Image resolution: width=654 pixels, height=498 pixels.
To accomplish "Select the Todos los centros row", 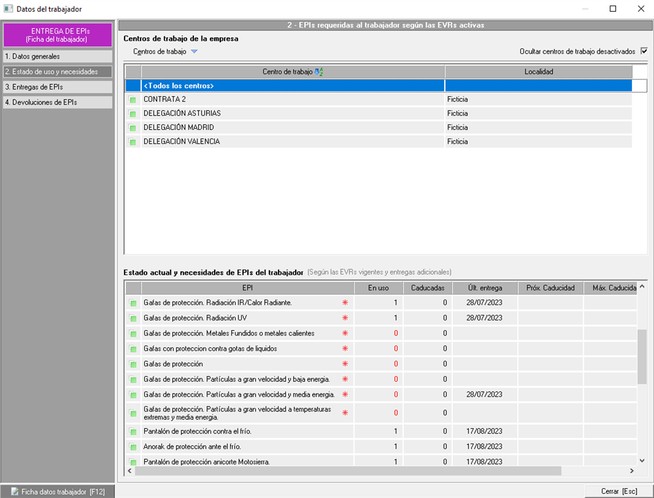I will tap(291, 86).
